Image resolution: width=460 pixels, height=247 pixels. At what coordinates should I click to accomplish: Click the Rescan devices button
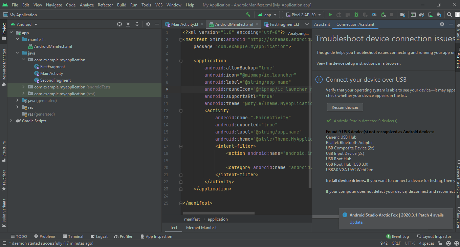[x=345, y=107]
